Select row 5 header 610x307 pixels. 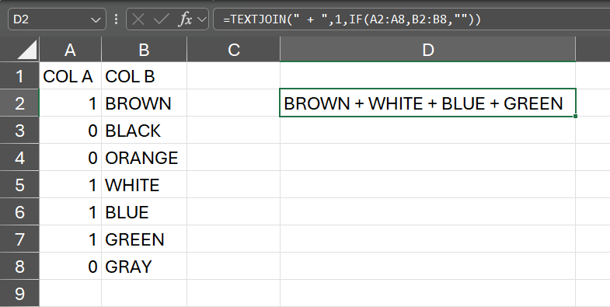[19, 185]
